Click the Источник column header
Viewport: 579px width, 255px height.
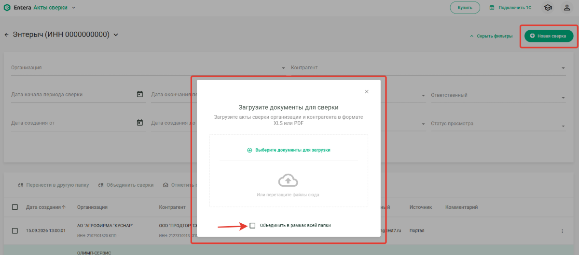(421, 207)
